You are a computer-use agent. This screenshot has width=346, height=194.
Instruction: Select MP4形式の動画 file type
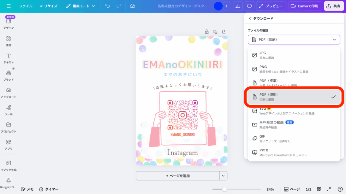(x=294, y=124)
